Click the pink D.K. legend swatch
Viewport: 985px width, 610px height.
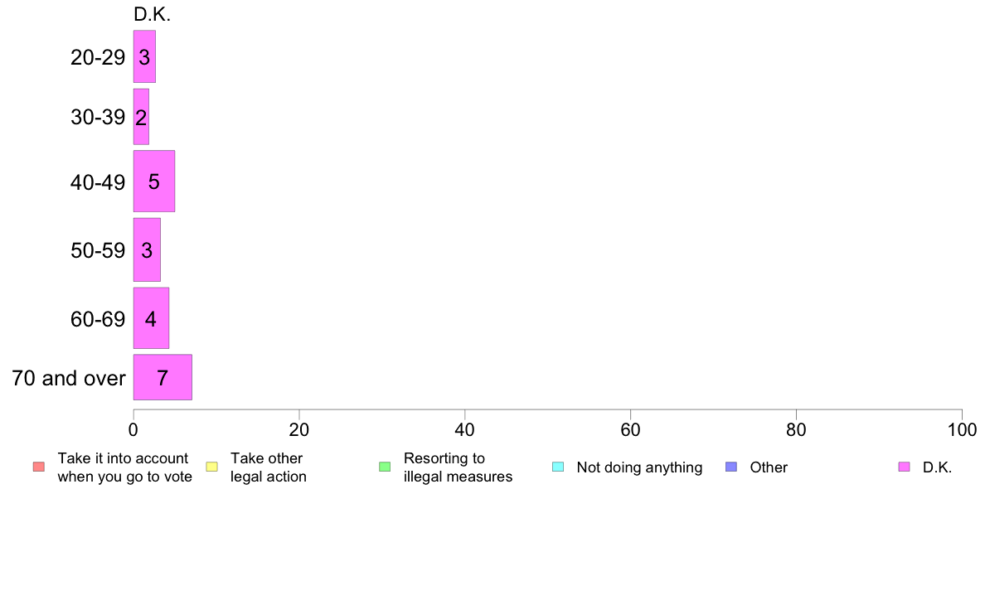click(x=904, y=467)
